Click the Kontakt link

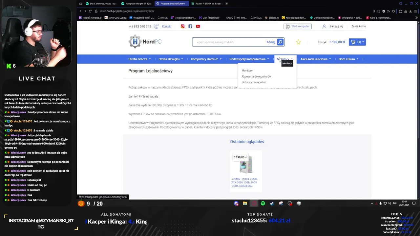tap(167, 26)
